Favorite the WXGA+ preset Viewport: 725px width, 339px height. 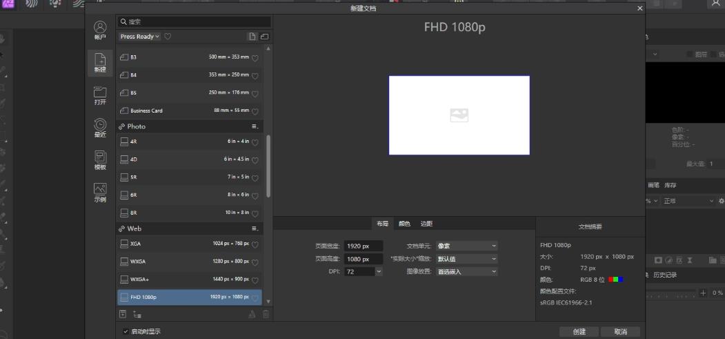click(x=255, y=280)
